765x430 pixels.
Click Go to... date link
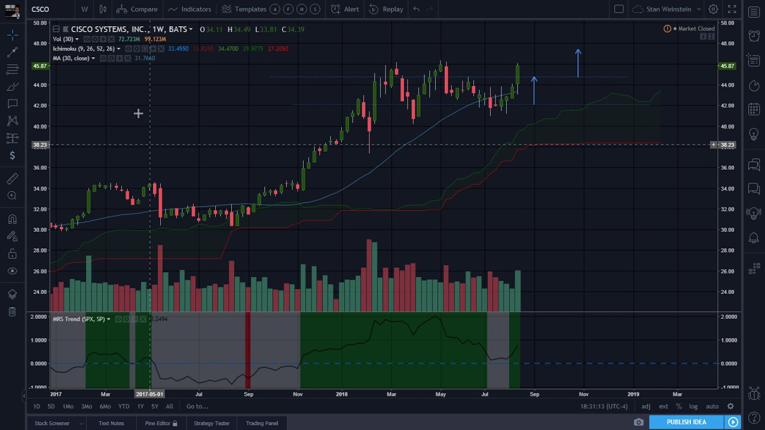pyautogui.click(x=197, y=406)
